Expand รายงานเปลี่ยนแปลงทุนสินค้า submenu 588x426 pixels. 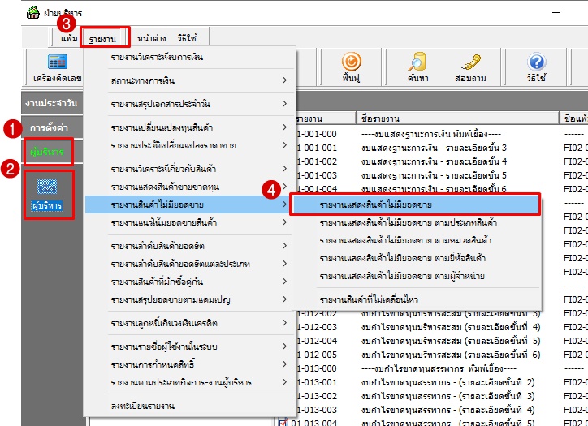click(x=188, y=127)
